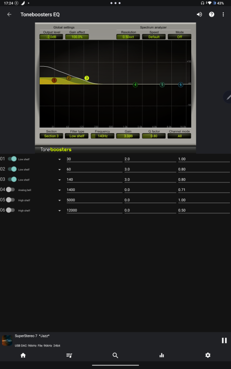Open filter type dropdown for band 06
This screenshot has height=369, width=231.
pos(60,210)
